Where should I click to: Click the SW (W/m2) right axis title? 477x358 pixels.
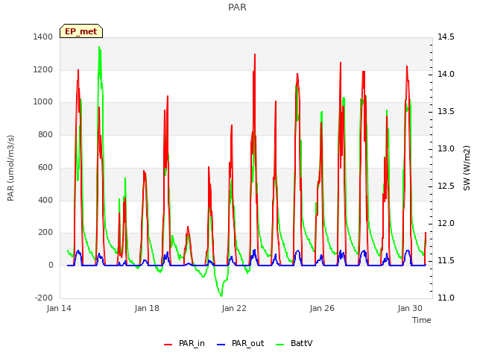click(467, 168)
